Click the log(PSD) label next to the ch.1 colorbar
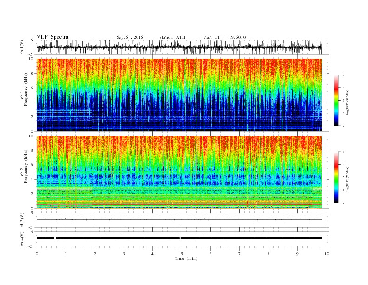The width and height of the screenshot is (368, 285). [347, 102]
